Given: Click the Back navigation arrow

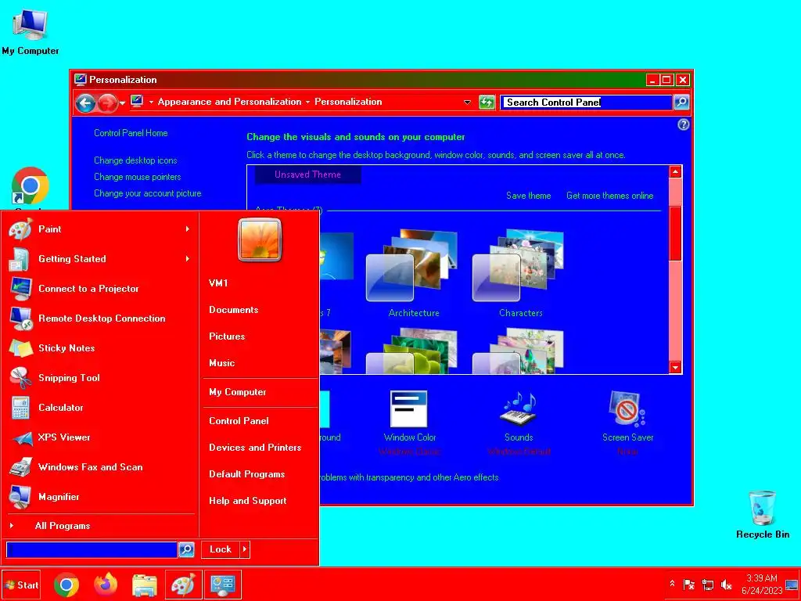Looking at the screenshot, I should (85, 103).
